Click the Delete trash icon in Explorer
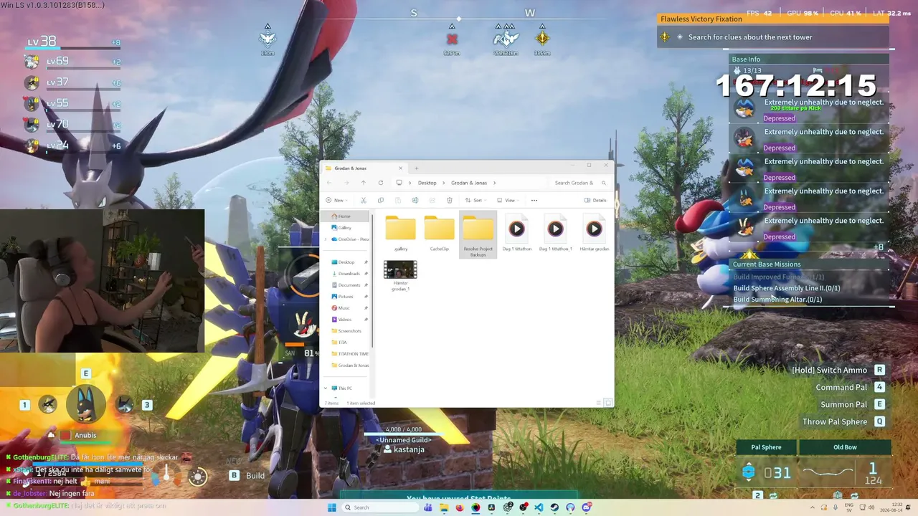Viewport: 918px width, 516px height. (x=450, y=201)
